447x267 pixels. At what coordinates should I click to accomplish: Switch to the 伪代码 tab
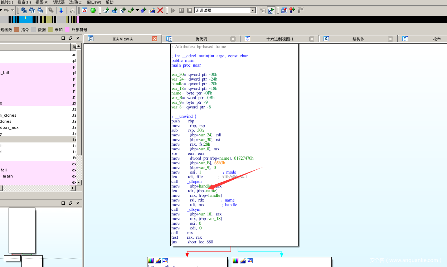pos(201,39)
